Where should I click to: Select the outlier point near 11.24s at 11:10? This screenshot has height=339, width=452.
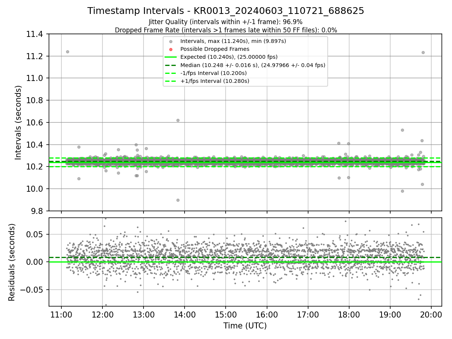(x=67, y=52)
